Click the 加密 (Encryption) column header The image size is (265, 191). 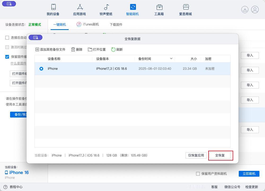[x=208, y=59]
